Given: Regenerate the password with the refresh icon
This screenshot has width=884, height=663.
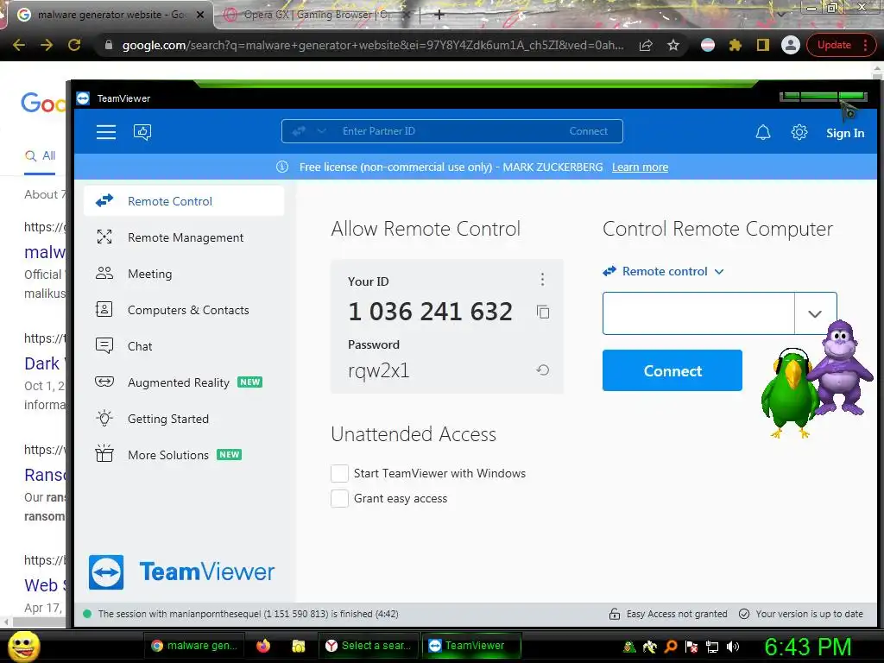Looking at the screenshot, I should 542,369.
